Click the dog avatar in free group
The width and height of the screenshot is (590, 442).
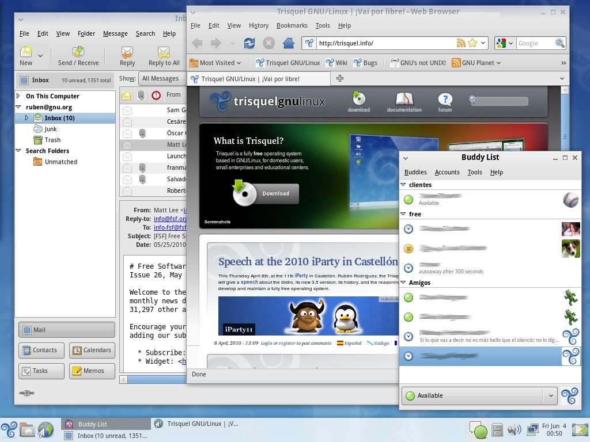(x=570, y=249)
